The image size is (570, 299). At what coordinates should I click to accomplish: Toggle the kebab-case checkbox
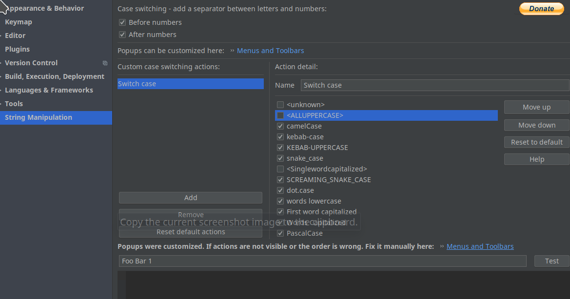(280, 137)
